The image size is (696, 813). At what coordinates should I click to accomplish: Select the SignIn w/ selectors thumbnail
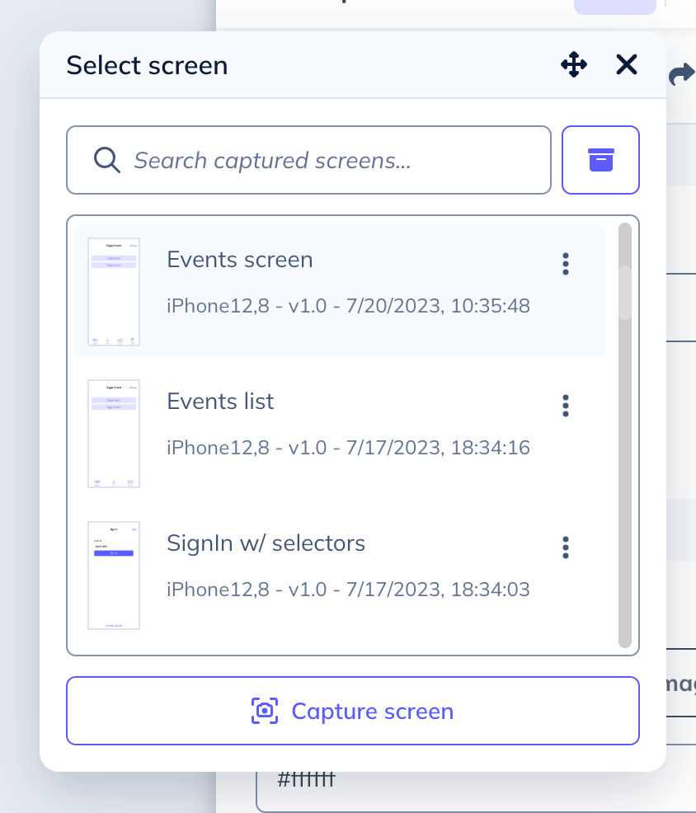pos(114,576)
